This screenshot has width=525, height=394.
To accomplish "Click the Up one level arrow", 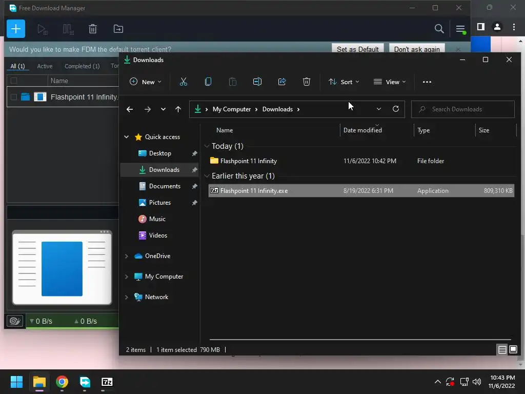I will 178,109.
